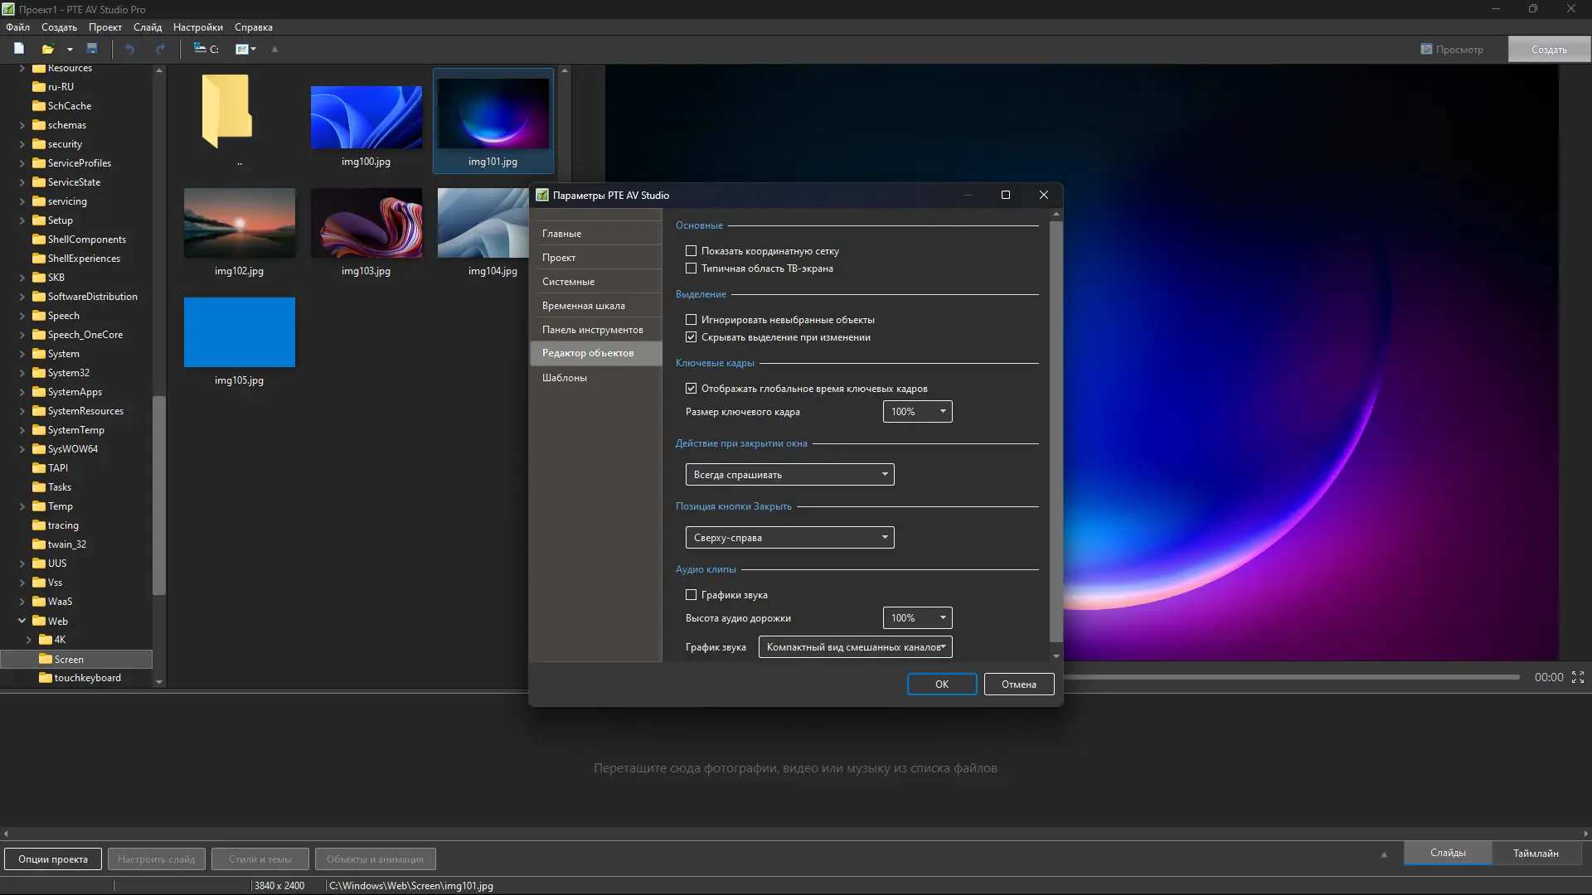Click the Save project floppy icon
1592x895 pixels.
(92, 49)
